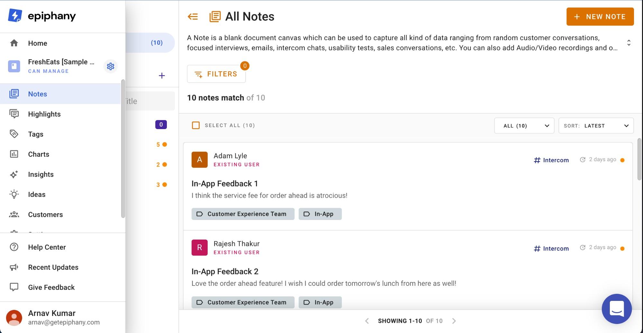
Task: Click orange status dot on Adam Lyle note
Action: [622, 160]
